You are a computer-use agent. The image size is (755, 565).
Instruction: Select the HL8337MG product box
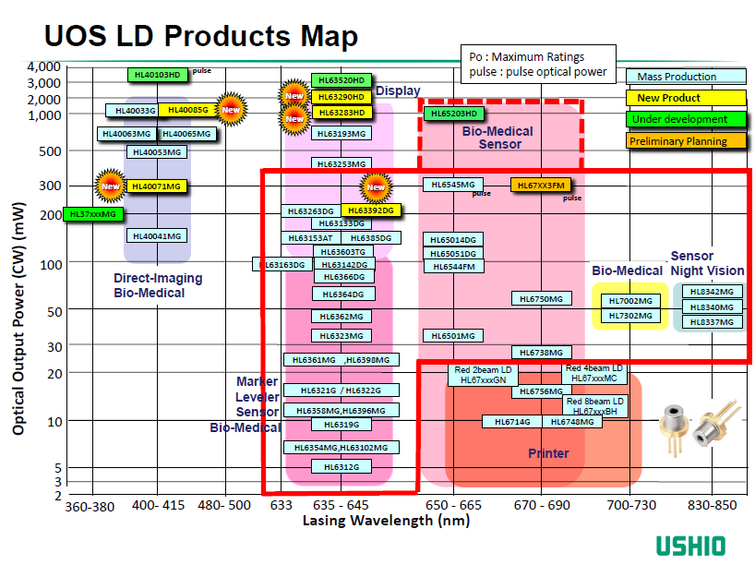712,322
